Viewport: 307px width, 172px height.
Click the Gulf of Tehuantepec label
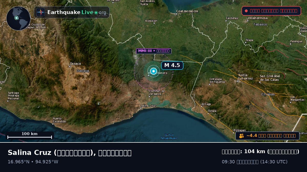pos(169,137)
